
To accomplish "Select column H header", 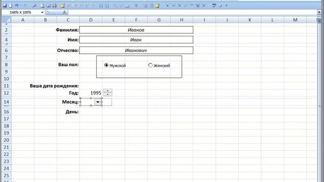I will click(182, 20).
